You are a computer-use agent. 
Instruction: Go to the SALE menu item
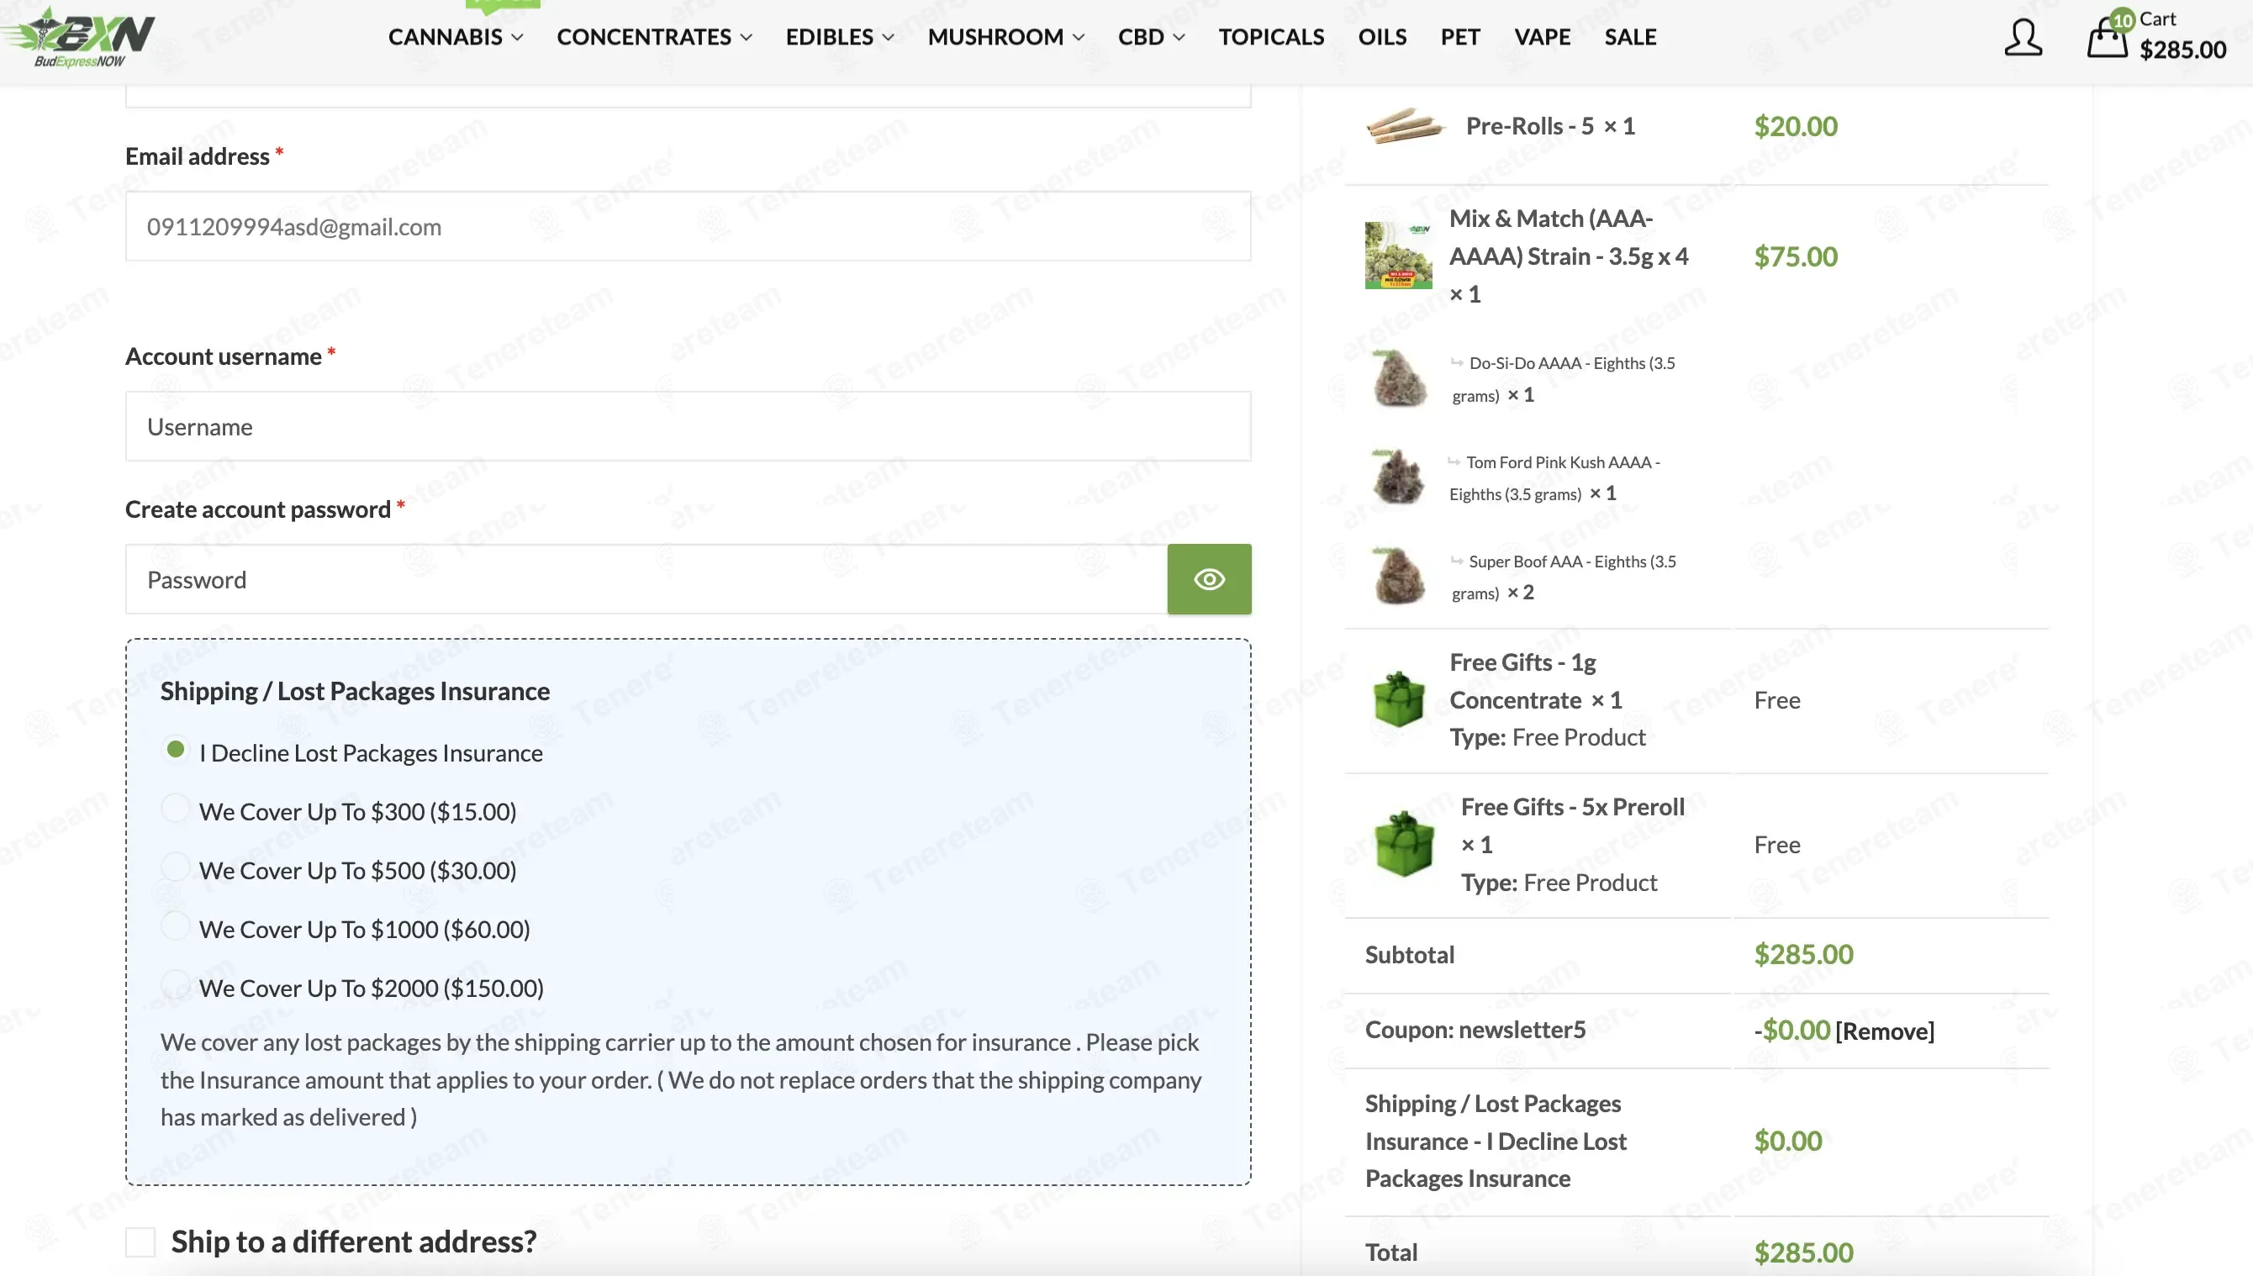click(x=1630, y=37)
